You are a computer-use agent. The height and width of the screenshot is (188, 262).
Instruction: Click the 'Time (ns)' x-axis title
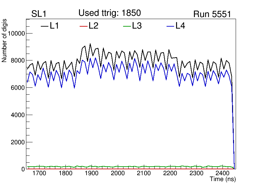[x=223, y=179]
